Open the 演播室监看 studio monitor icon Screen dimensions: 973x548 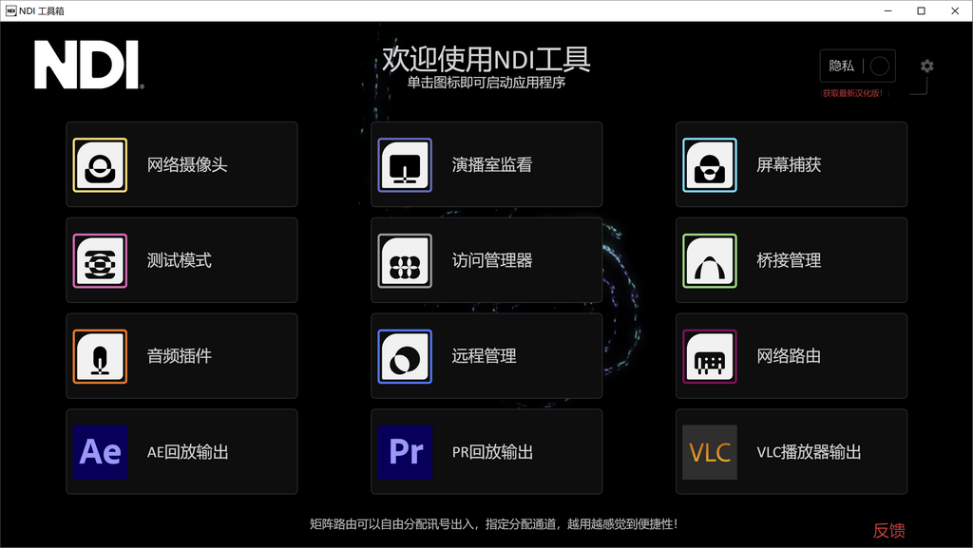coord(405,165)
